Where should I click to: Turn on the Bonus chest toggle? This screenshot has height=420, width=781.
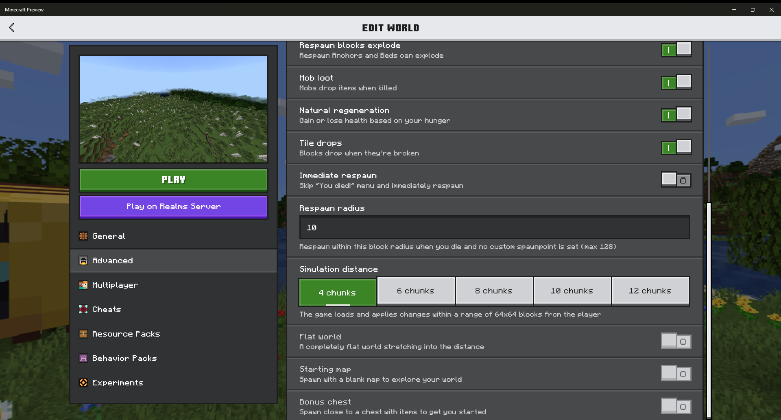(676, 406)
